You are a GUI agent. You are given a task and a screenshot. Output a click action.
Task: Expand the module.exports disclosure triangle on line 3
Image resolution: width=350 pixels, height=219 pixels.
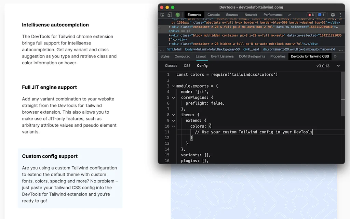174,86
